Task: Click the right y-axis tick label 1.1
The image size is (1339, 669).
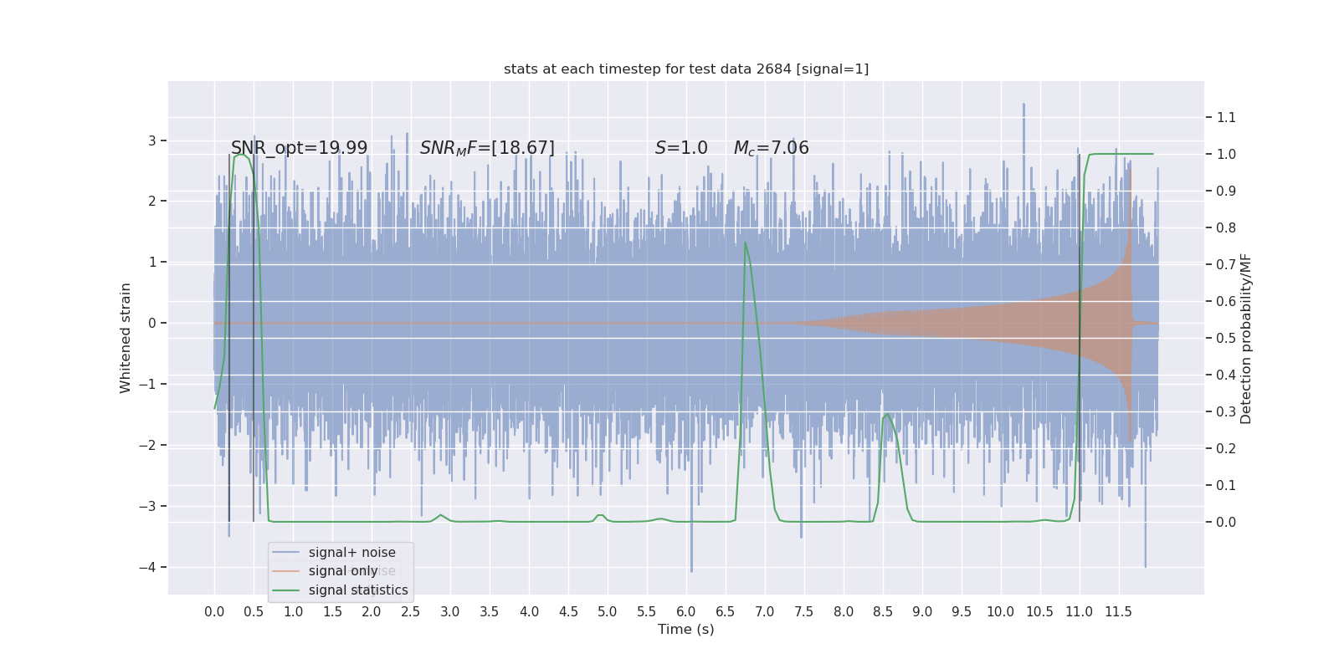Action: point(1226,117)
